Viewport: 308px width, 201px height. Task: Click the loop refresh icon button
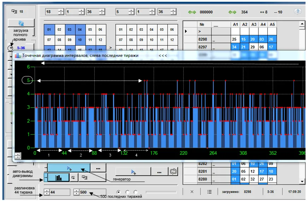coord(173,172)
